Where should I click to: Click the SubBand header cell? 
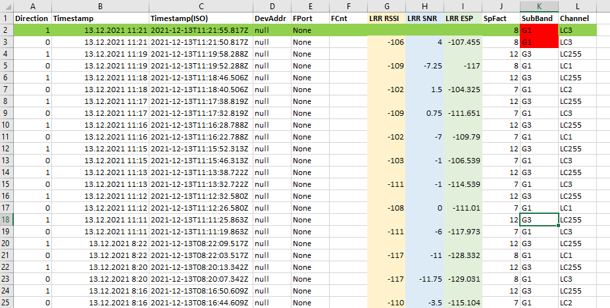[539, 18]
